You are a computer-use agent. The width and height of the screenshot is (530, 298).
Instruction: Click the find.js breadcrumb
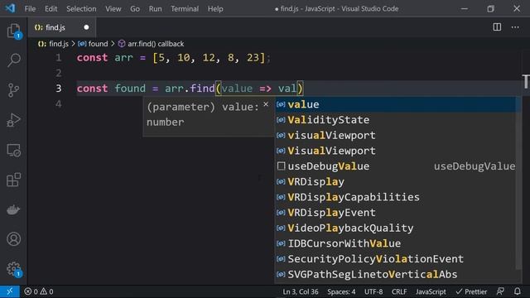coord(53,44)
